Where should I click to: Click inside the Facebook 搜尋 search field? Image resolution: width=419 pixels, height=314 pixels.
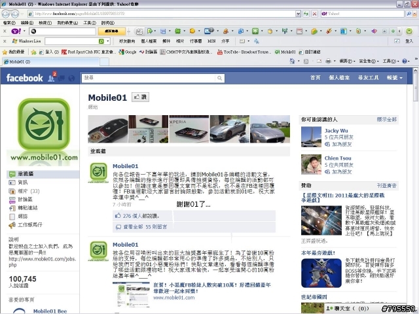[x=149, y=78]
